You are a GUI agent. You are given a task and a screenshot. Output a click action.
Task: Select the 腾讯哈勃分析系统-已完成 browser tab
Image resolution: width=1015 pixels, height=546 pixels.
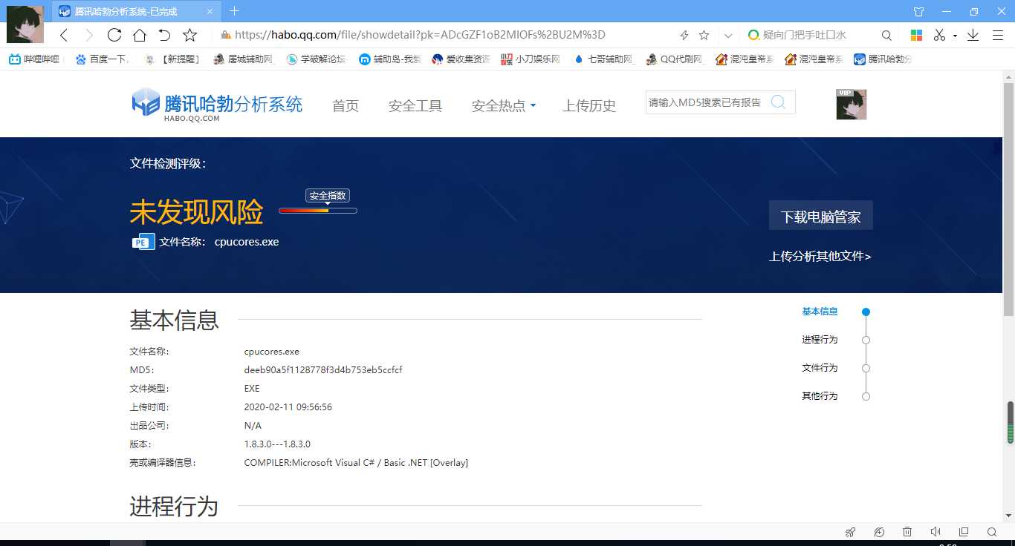136,11
